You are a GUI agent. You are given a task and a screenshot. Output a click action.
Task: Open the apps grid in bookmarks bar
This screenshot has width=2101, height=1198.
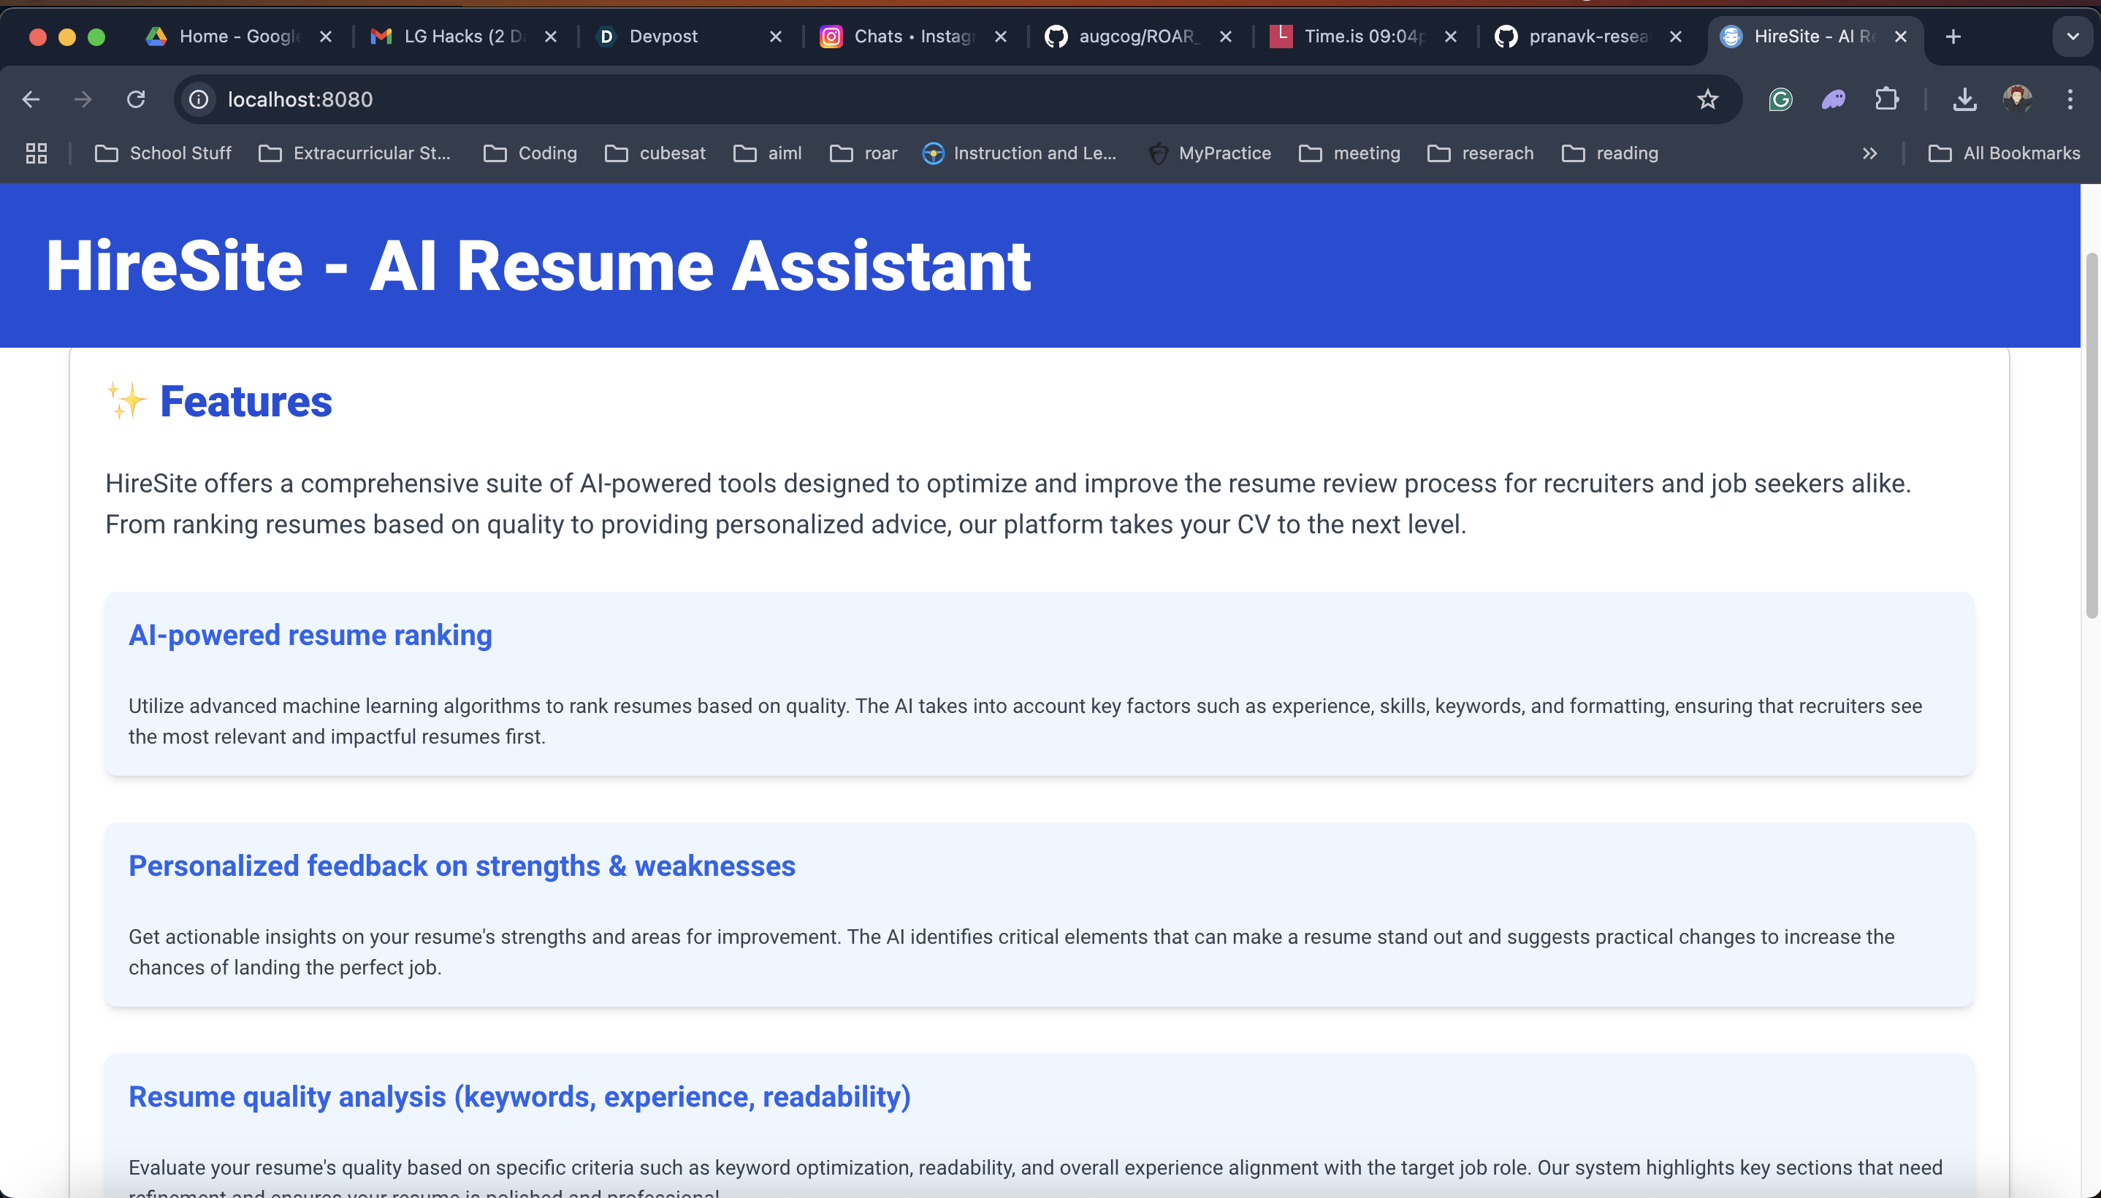click(x=37, y=153)
